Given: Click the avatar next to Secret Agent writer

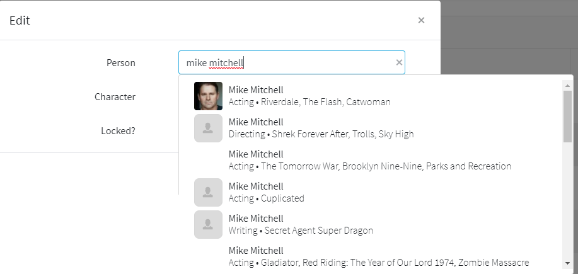Looking at the screenshot, I should (x=208, y=224).
